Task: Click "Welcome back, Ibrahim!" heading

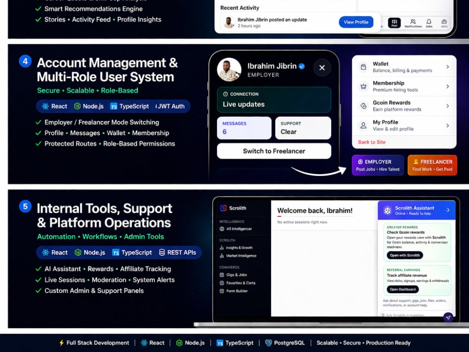Action: [x=315, y=211]
